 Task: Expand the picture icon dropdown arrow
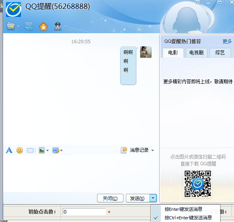[47, 151]
